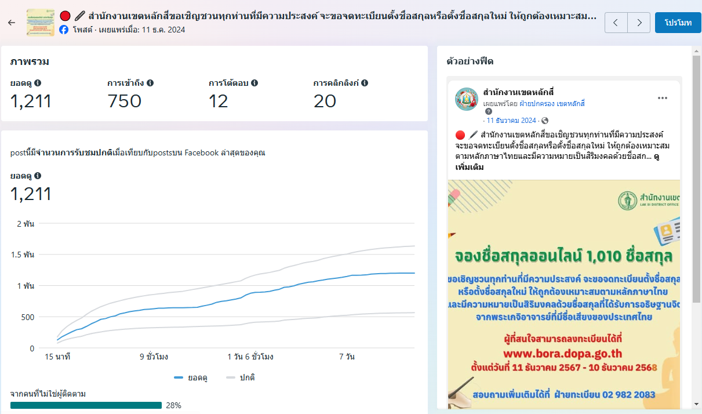Click the โปรโมท button

[678, 23]
